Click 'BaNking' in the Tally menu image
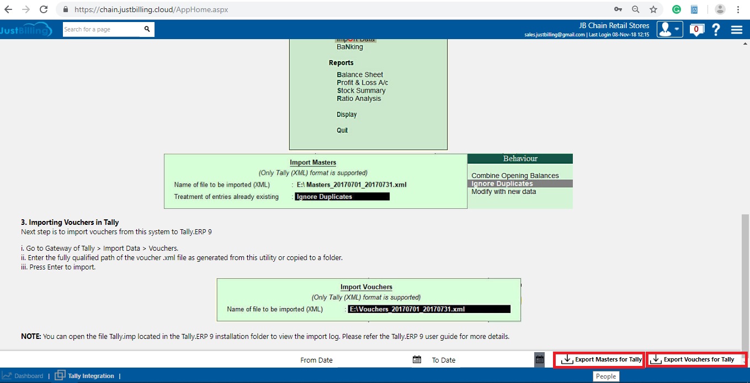The image size is (750, 383). (x=350, y=47)
